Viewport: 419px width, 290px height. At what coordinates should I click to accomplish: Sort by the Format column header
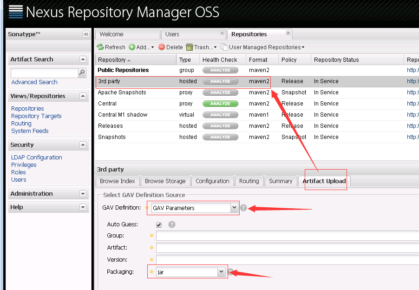pos(262,60)
